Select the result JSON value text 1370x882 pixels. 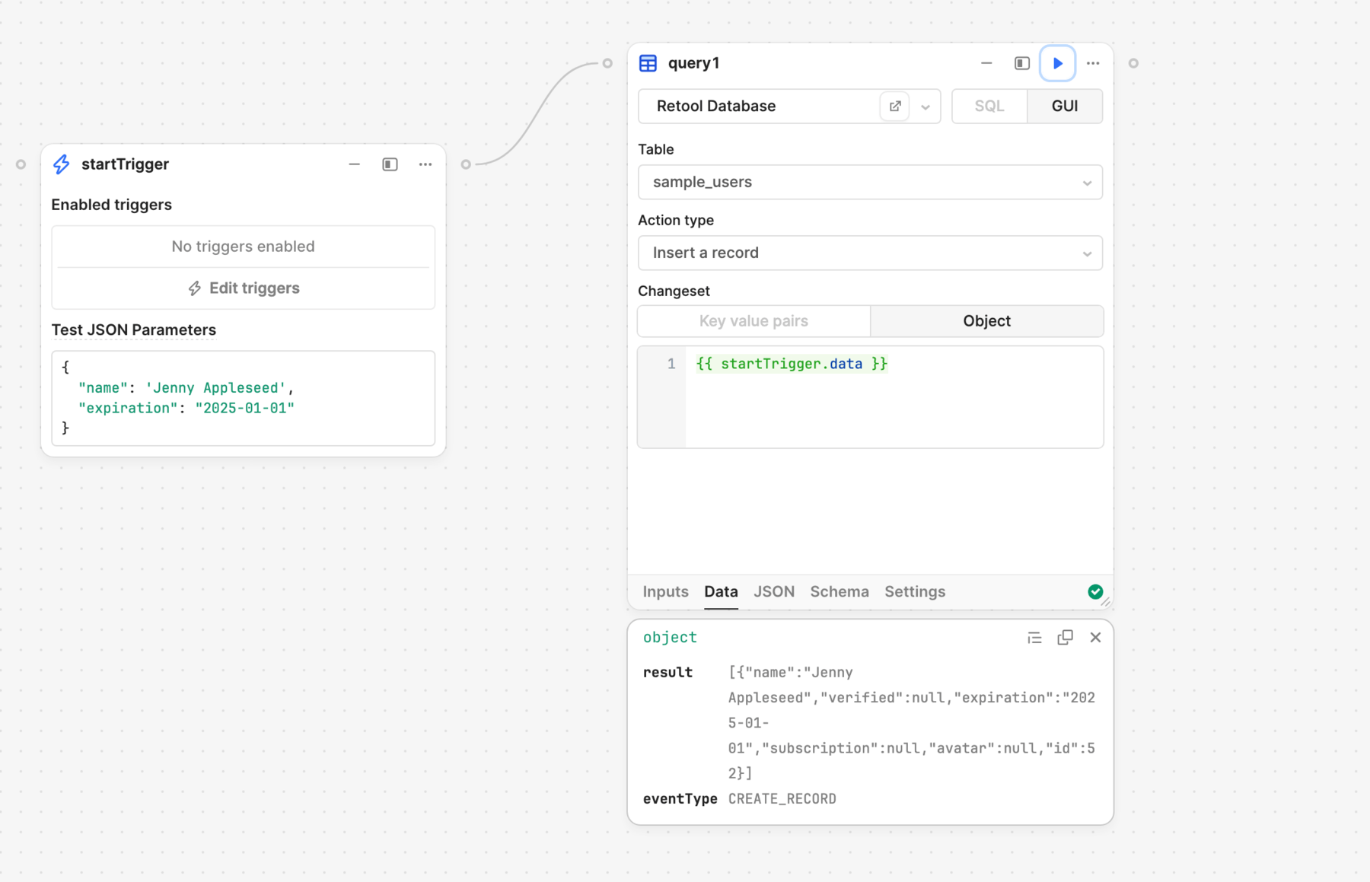pyautogui.click(x=911, y=723)
